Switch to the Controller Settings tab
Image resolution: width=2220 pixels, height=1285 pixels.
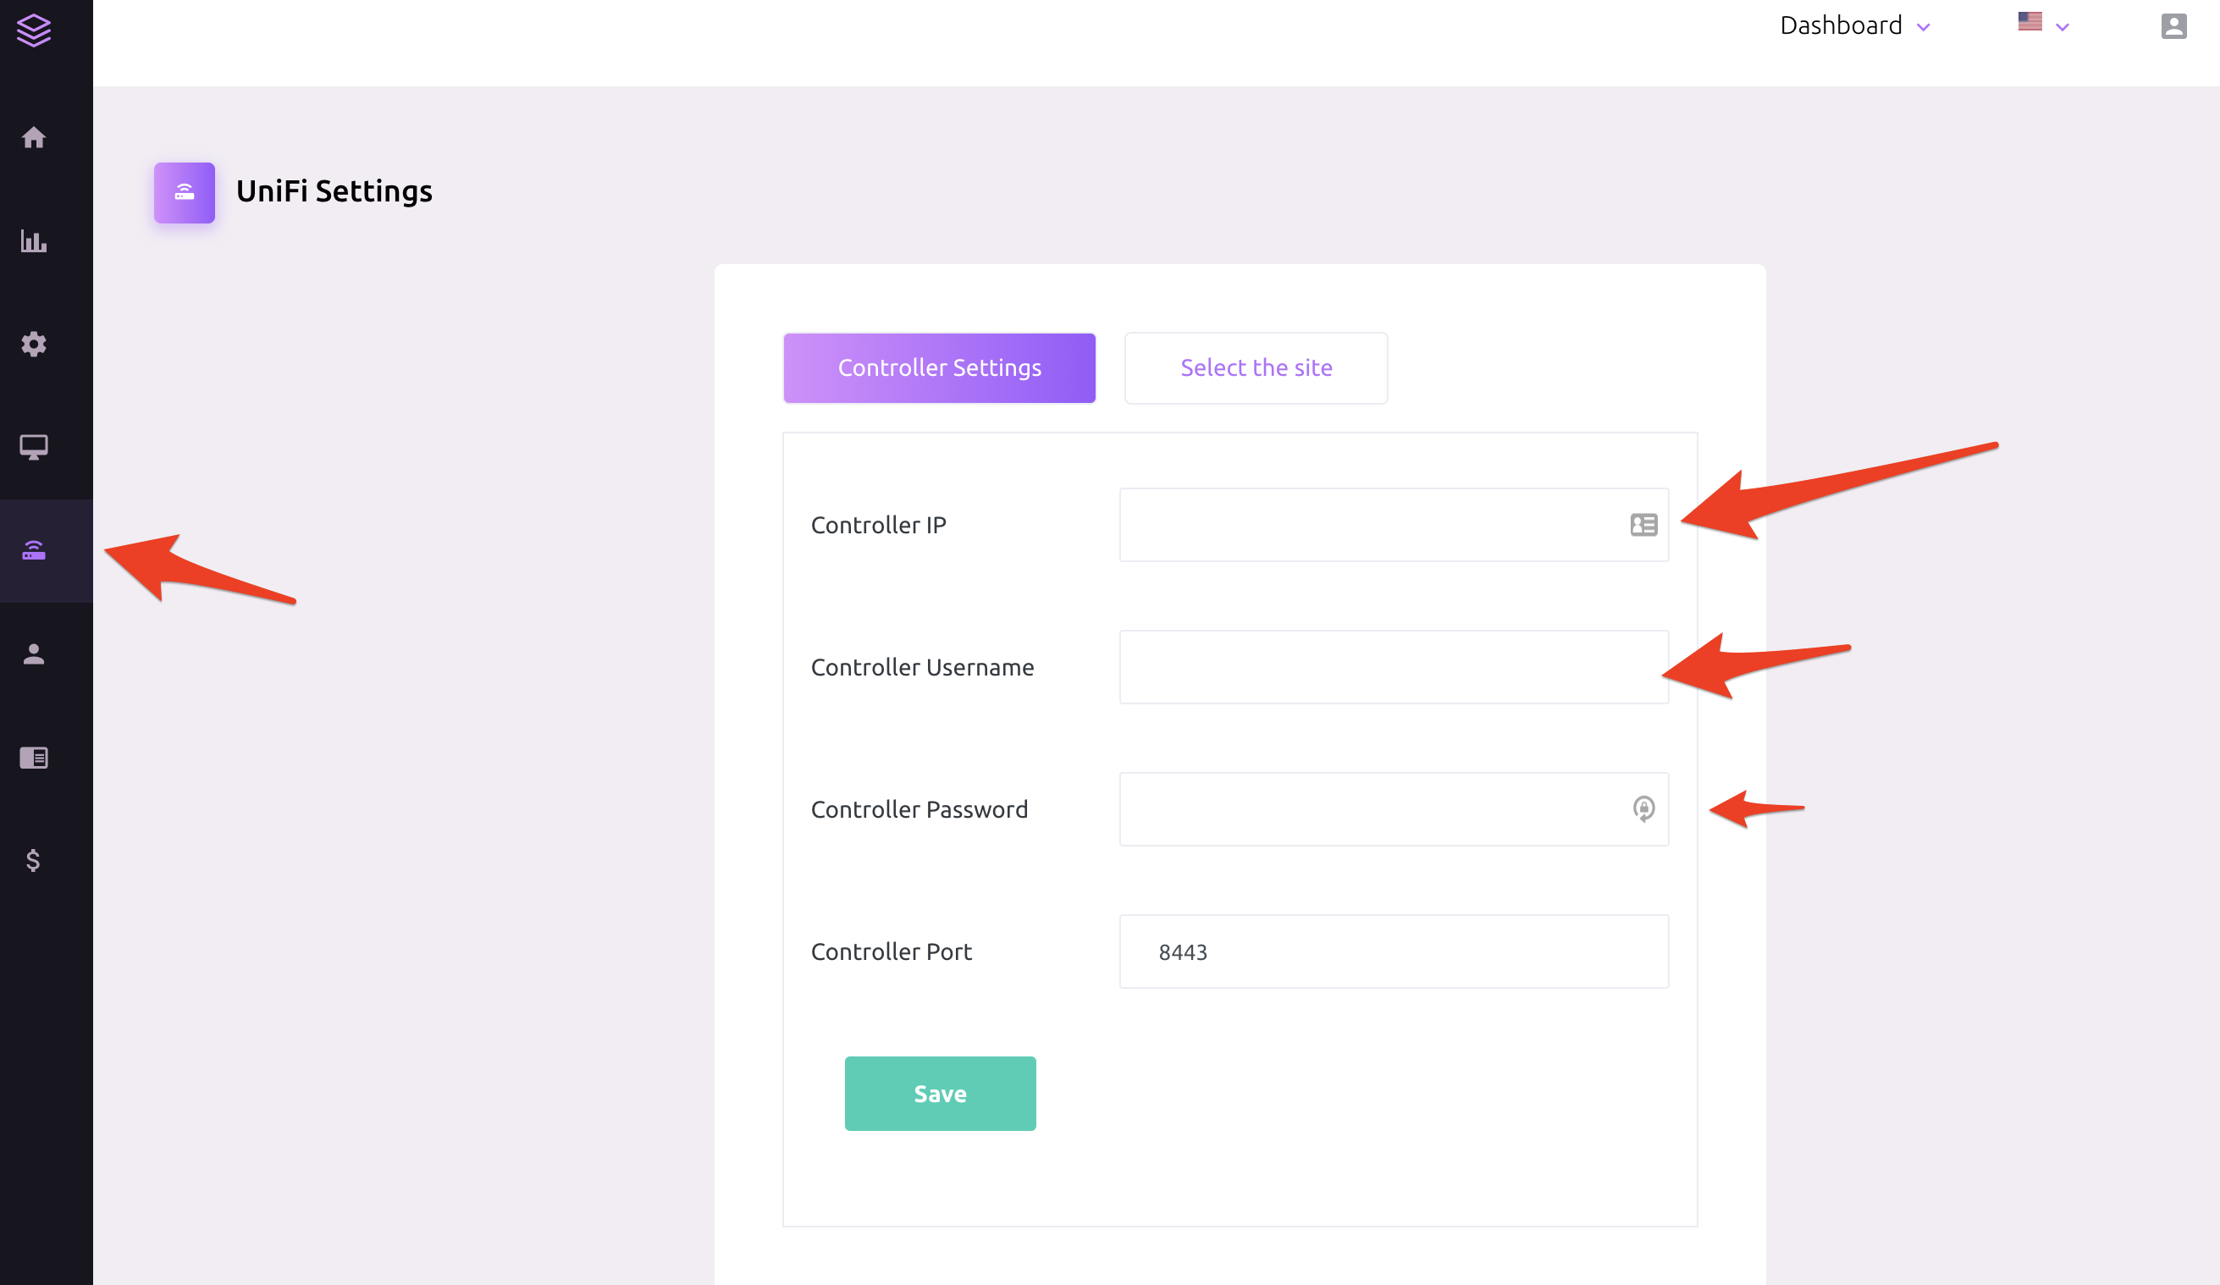point(939,368)
